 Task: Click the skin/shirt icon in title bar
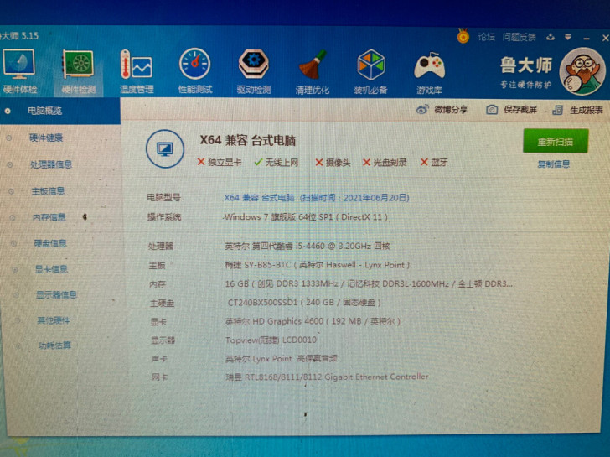point(551,37)
